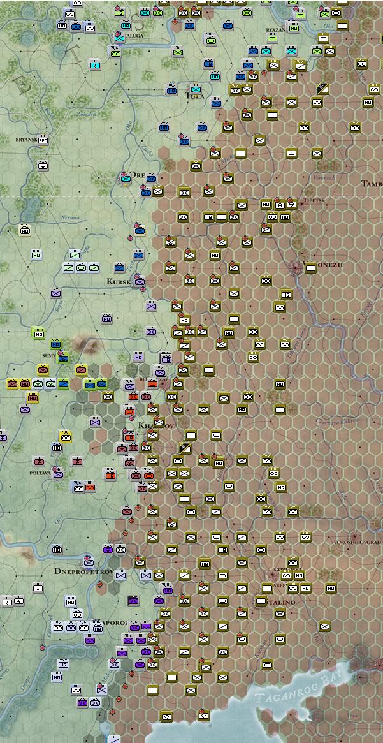The height and width of the screenshot is (743, 383).
Task: Click the Nerussa river label
Action: pyautogui.click(x=70, y=217)
